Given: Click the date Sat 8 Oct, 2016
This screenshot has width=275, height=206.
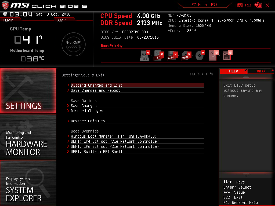Looking at the screenshot, I should [x=53, y=14].
